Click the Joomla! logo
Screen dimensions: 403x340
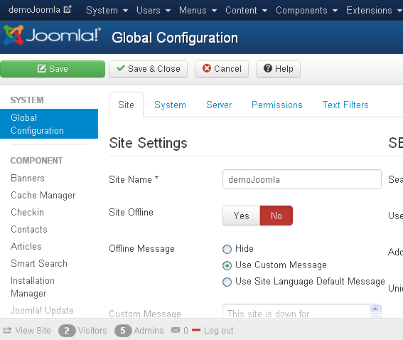tap(52, 35)
